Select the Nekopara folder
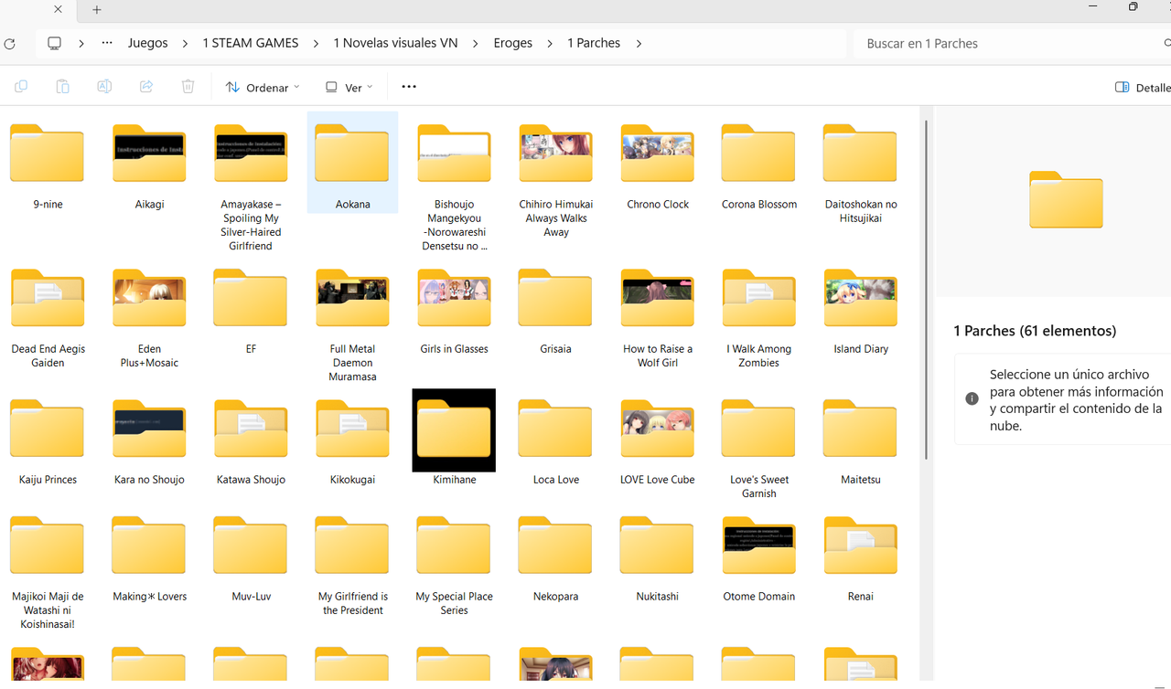 click(x=556, y=559)
